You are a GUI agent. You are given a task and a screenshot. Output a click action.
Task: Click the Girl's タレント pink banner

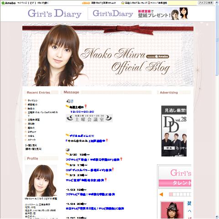coord(175,177)
